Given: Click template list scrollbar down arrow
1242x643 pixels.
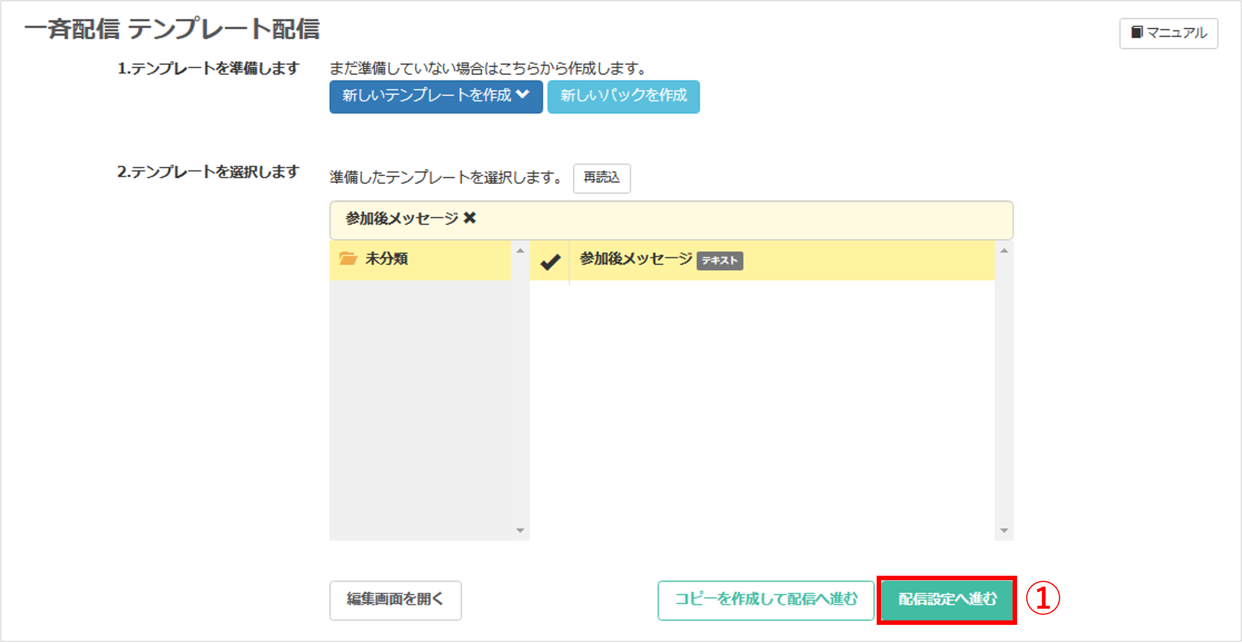Looking at the screenshot, I should pyautogui.click(x=1004, y=531).
